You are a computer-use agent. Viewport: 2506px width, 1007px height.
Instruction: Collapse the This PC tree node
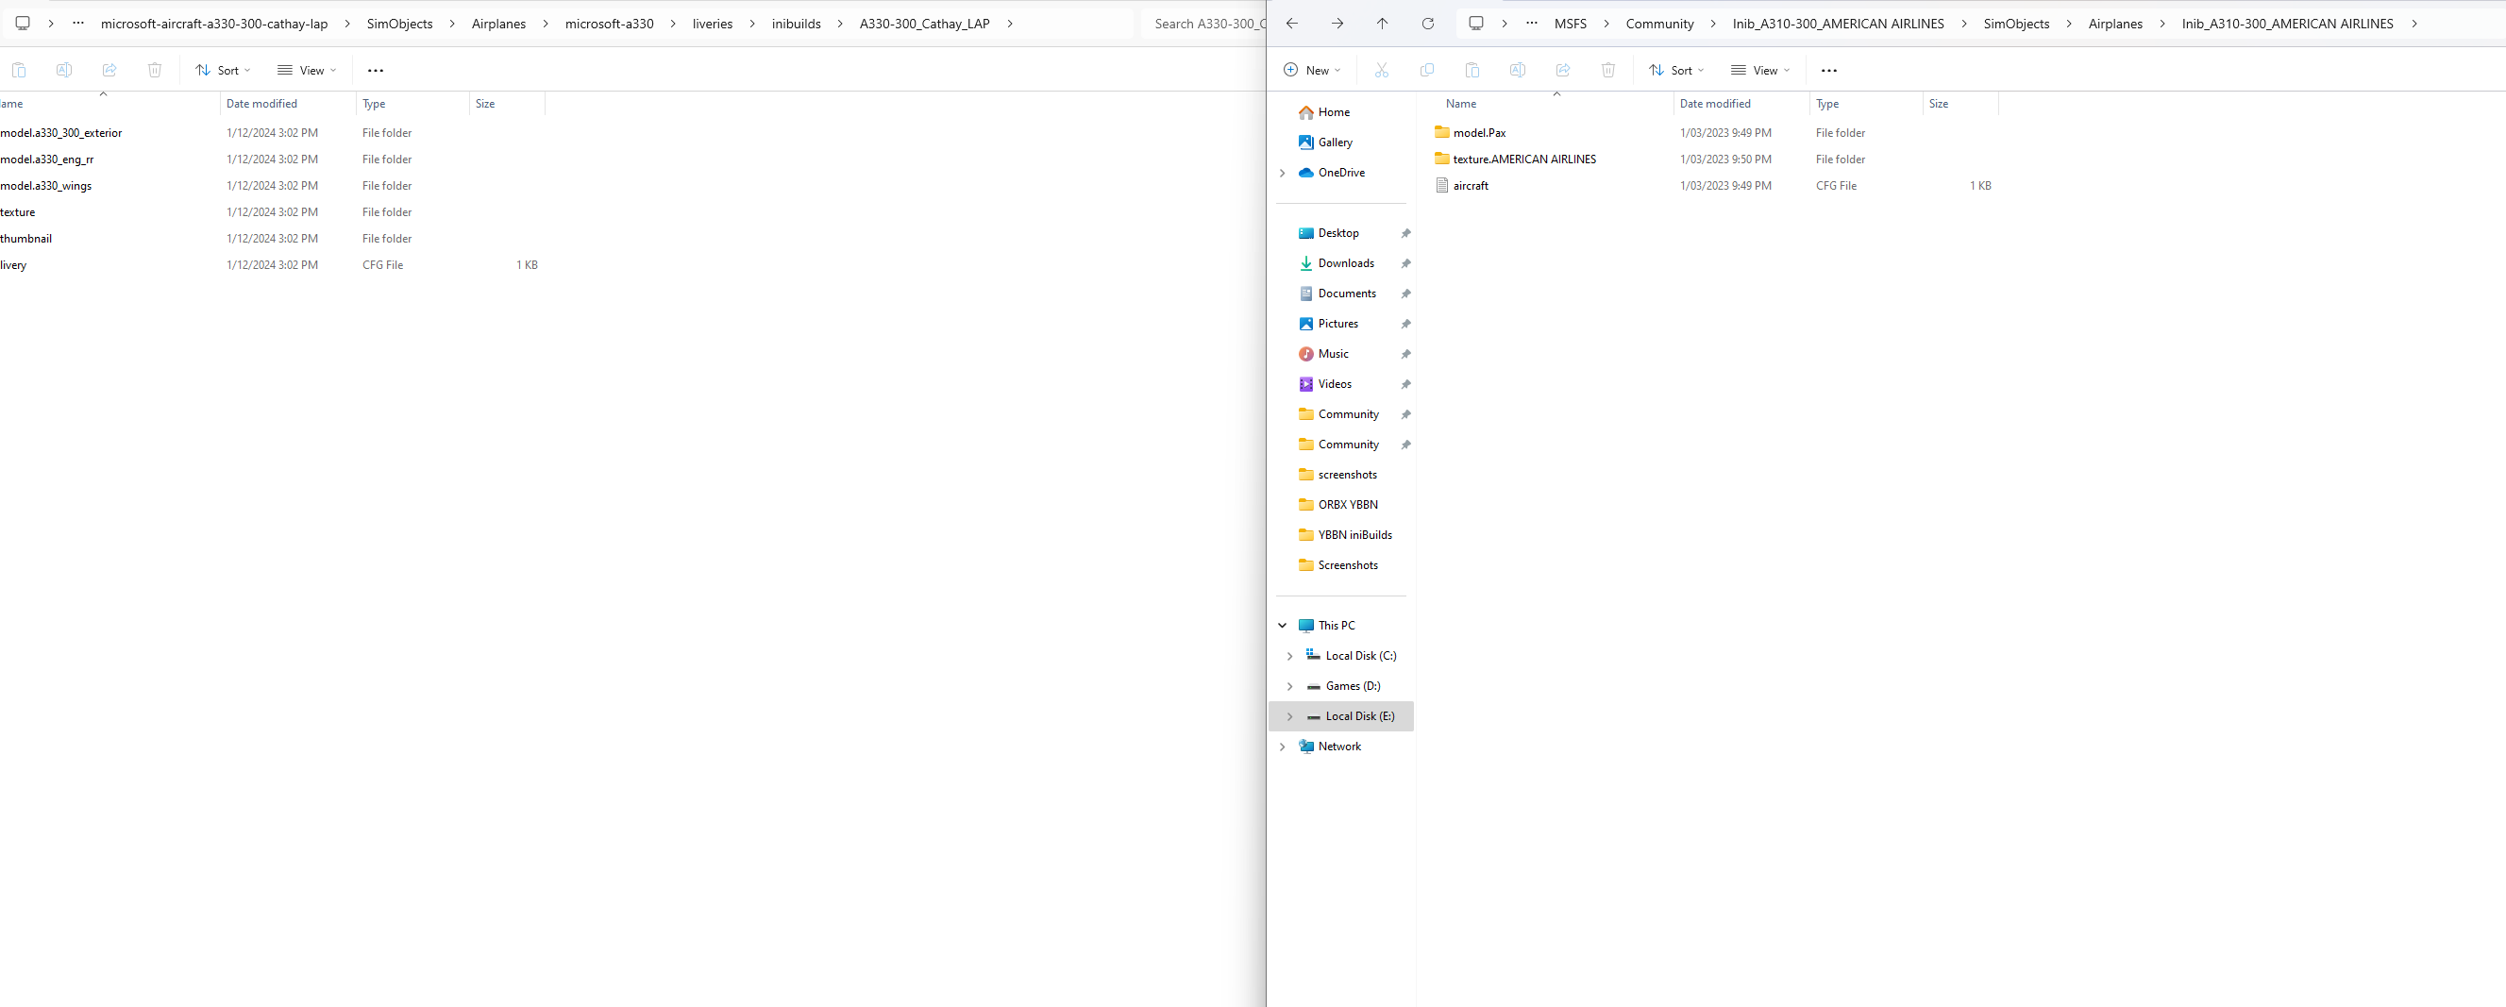coord(1282,626)
